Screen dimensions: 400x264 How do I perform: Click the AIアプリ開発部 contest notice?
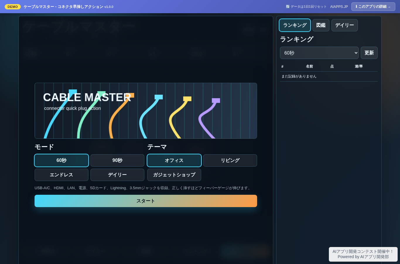[x=363, y=254]
